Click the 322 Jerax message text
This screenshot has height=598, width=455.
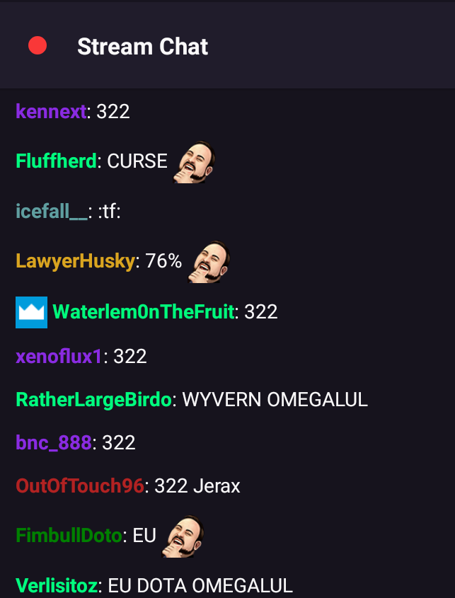(197, 486)
